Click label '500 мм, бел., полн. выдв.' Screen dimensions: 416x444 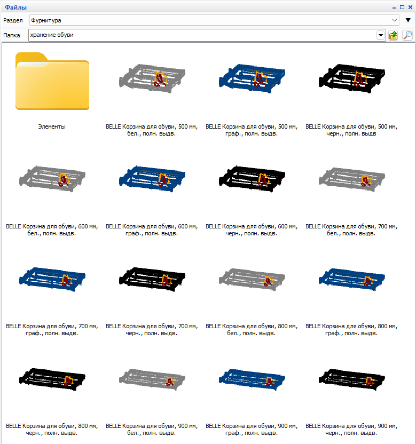tap(152, 130)
